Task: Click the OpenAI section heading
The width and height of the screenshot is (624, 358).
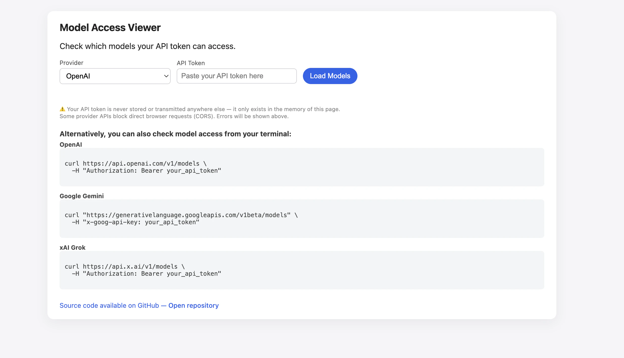Action: click(71, 144)
